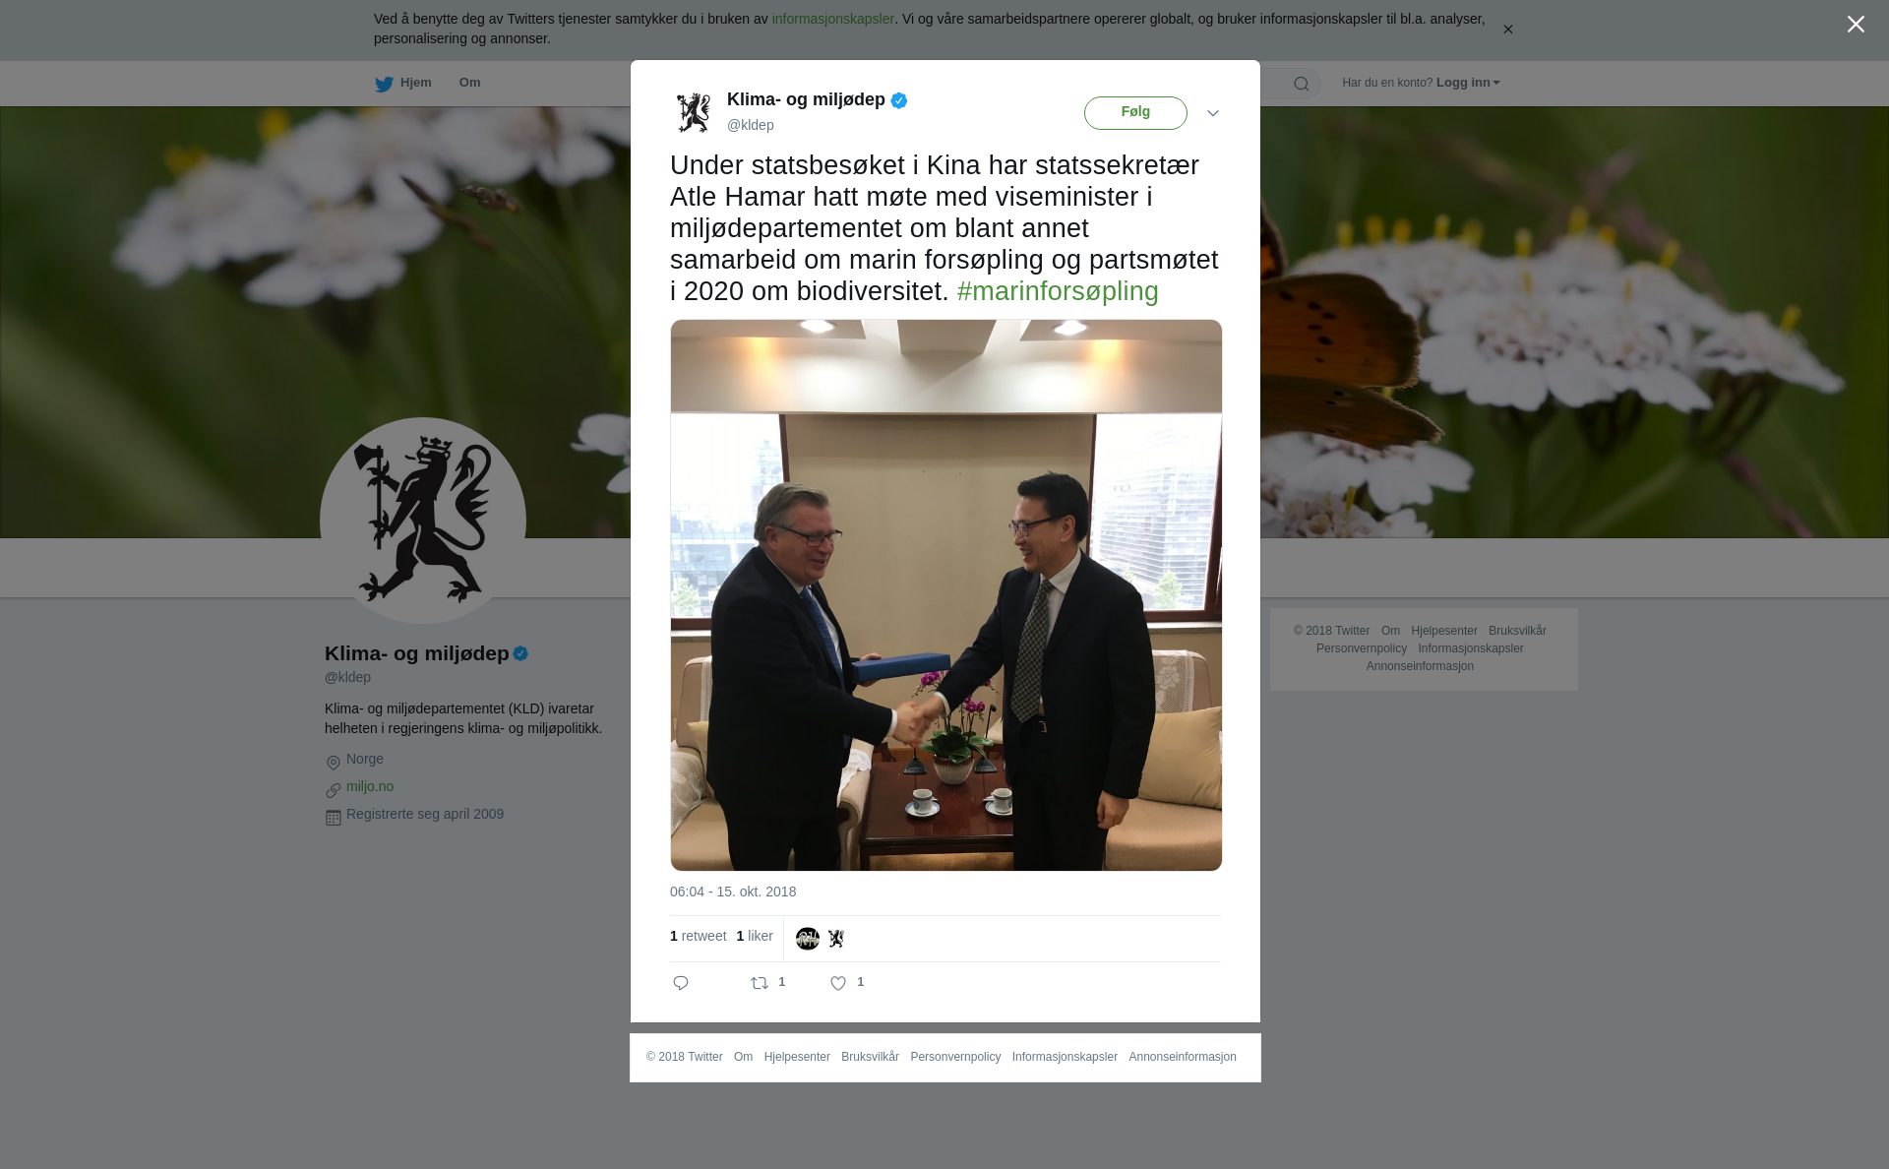Dismiss the cookie notice banner

1507,30
